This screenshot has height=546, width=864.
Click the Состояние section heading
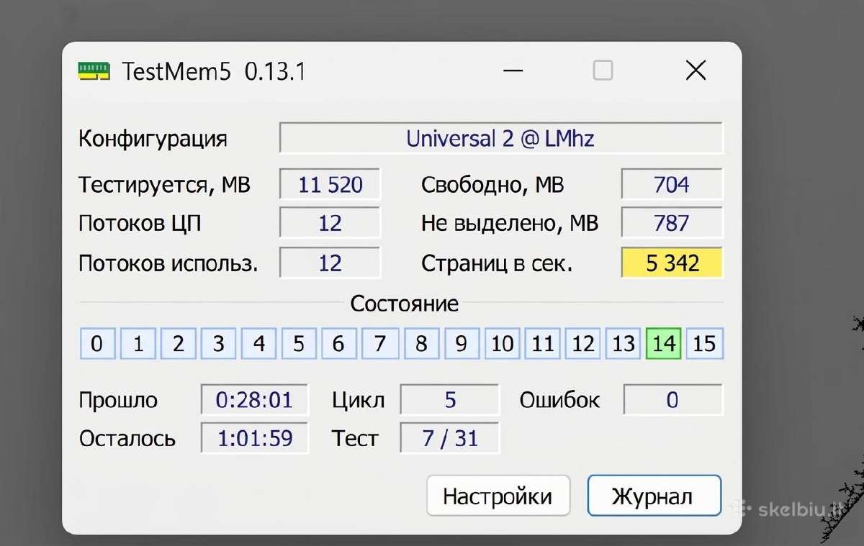pyautogui.click(x=404, y=304)
